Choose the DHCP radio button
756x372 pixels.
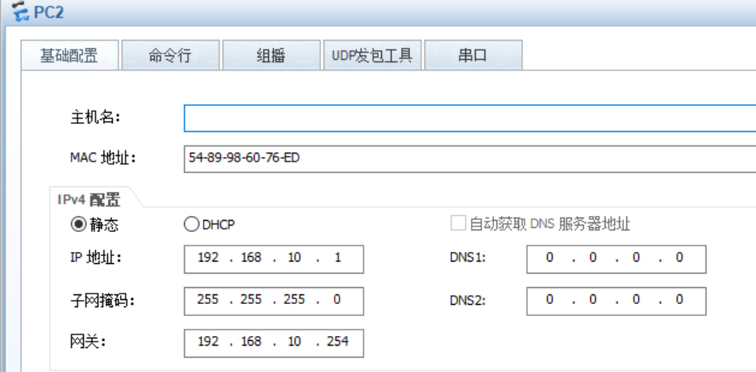pos(191,225)
